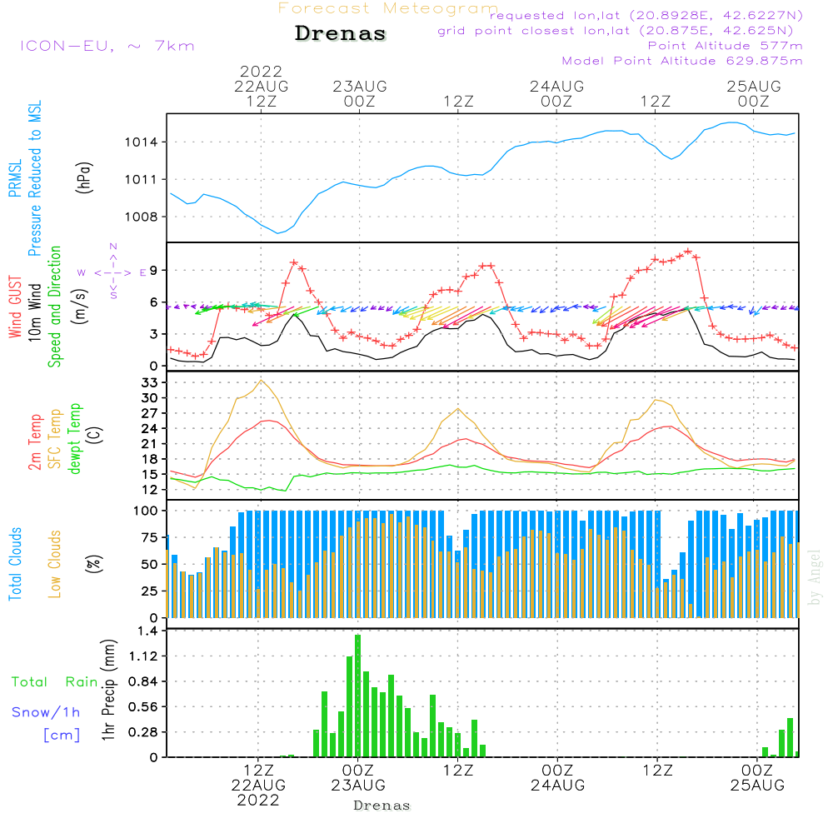Click the wind direction compass rose icon
Image resolution: width=833 pixels, height=833 pixels.
113,272
